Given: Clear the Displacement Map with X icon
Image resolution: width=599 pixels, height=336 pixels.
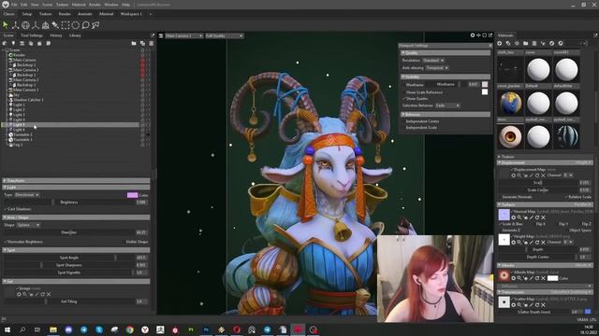Looking at the screenshot, I should (x=543, y=175).
